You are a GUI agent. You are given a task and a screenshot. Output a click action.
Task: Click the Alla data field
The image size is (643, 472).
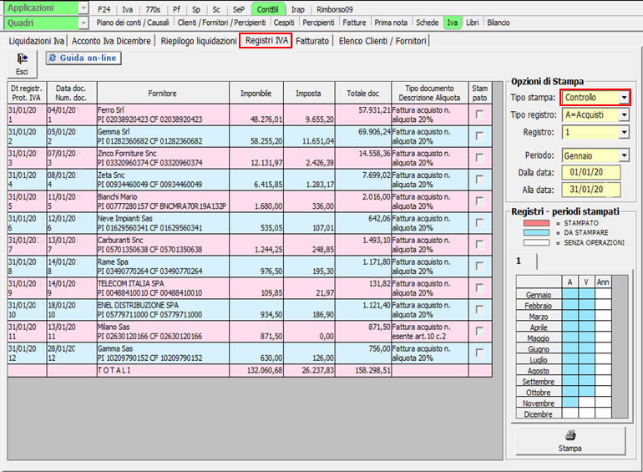(591, 190)
